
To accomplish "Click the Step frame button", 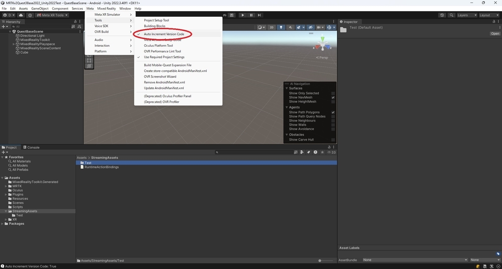I will click(259, 15).
